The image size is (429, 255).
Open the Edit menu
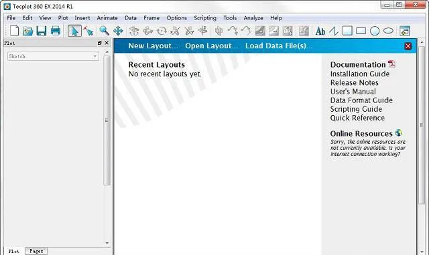click(27, 18)
